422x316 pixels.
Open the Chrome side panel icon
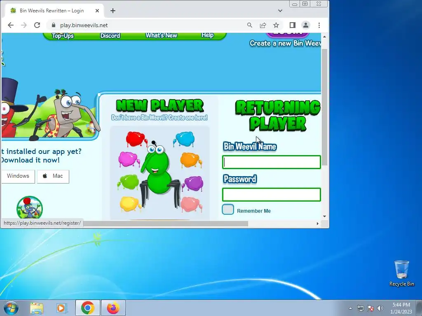(293, 25)
